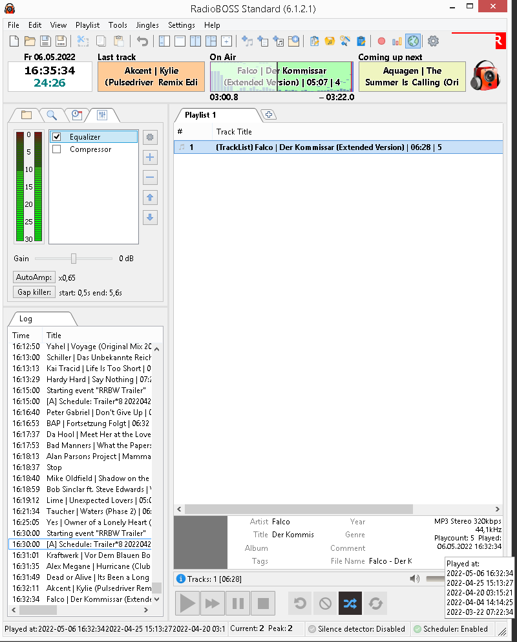Click the album art thumbnail placeholder
Image resolution: width=517 pixels, height=642 pixels.
point(200,542)
